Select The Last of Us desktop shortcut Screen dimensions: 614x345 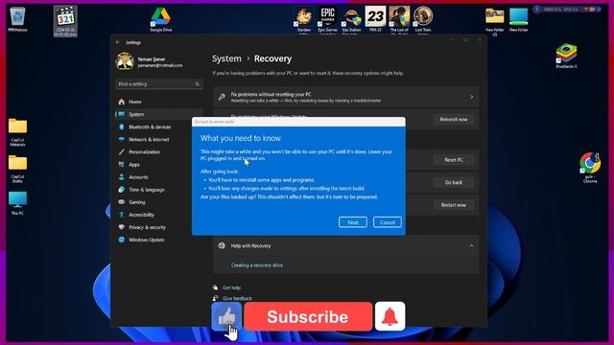tap(399, 20)
